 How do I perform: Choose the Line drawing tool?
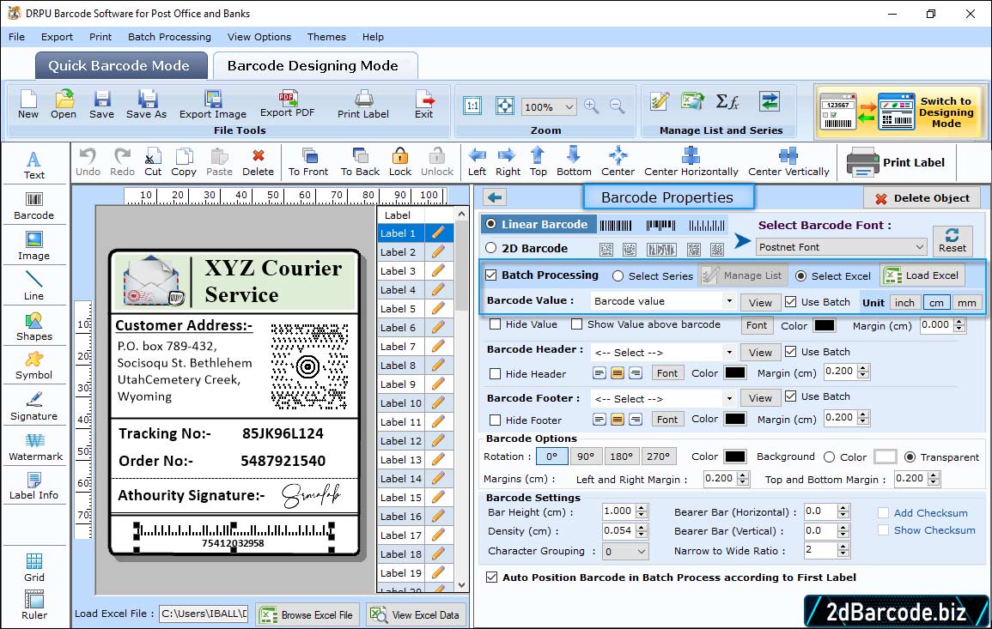pos(34,286)
